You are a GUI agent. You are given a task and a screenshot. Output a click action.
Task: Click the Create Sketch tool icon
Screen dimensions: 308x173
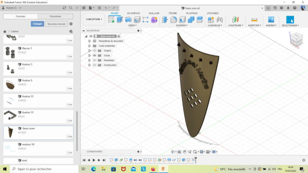click(111, 20)
